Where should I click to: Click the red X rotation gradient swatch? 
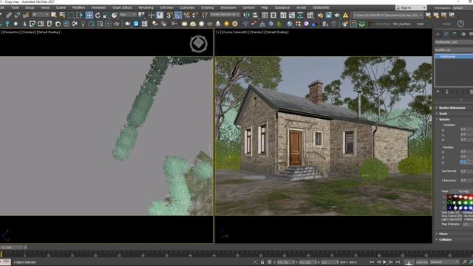pyautogui.click(x=460, y=197)
